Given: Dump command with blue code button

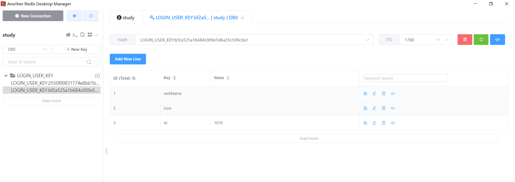Looking at the screenshot, I should pos(497,40).
